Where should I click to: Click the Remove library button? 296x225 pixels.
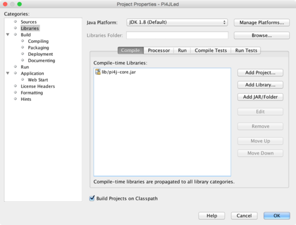[x=260, y=126]
